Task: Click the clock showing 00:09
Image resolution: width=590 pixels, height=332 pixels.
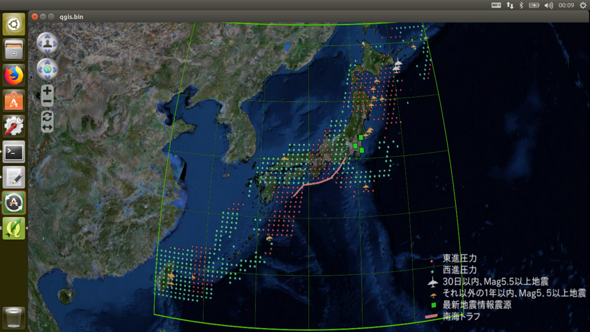Action: tap(566, 5)
